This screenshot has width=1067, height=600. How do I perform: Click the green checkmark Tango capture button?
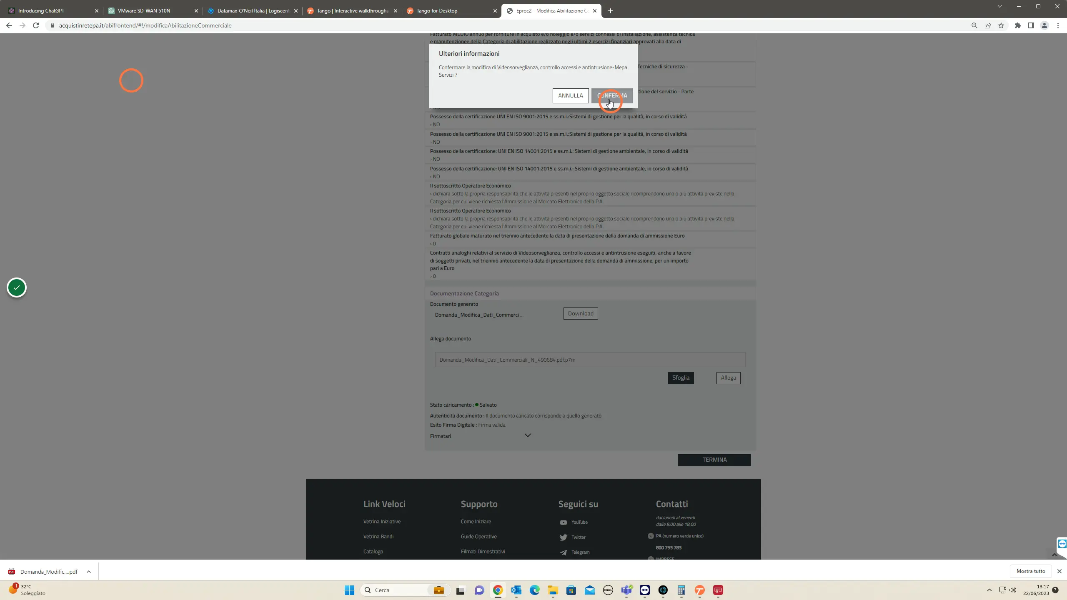pyautogui.click(x=17, y=287)
